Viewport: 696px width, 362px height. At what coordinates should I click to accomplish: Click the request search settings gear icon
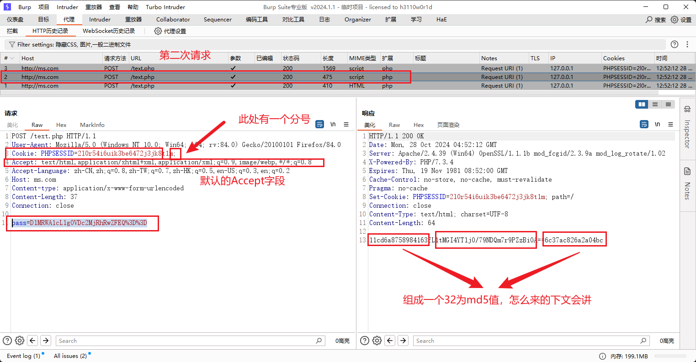click(20, 341)
